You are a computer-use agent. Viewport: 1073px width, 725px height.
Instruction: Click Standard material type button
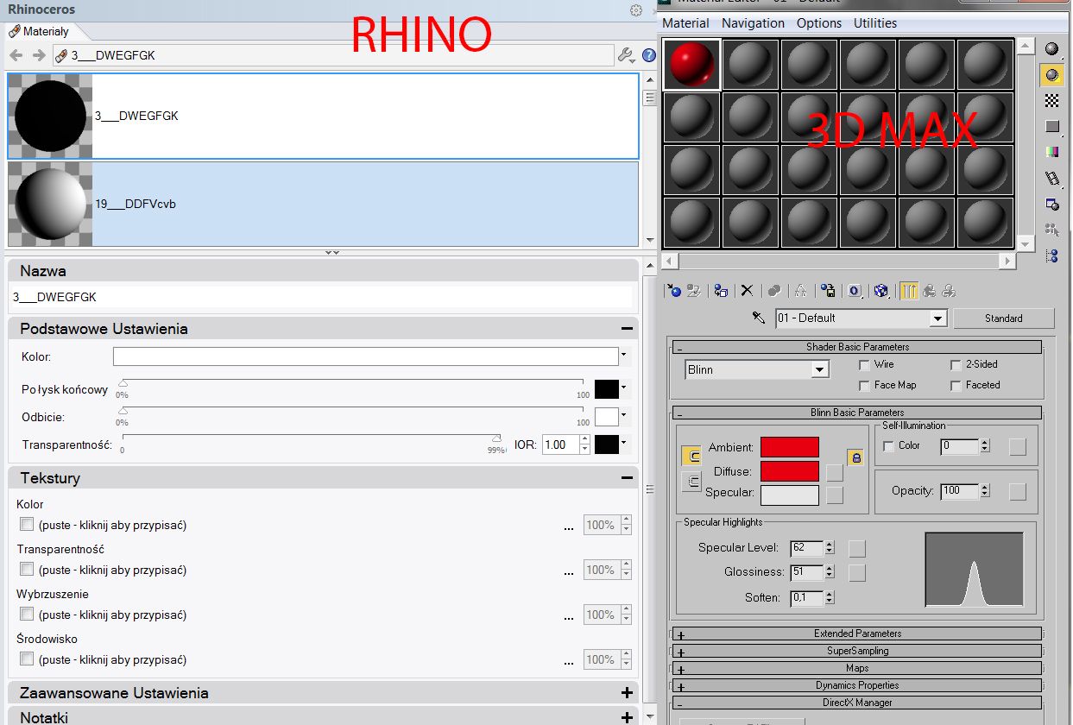click(x=1004, y=318)
